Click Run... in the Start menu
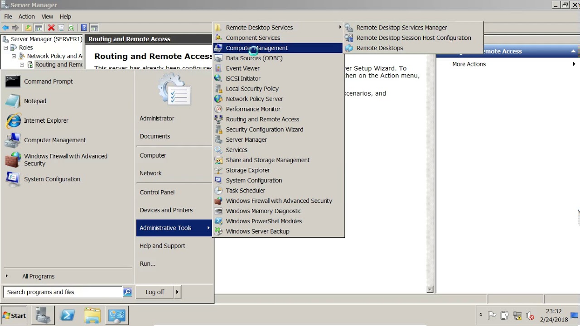 click(174, 264)
